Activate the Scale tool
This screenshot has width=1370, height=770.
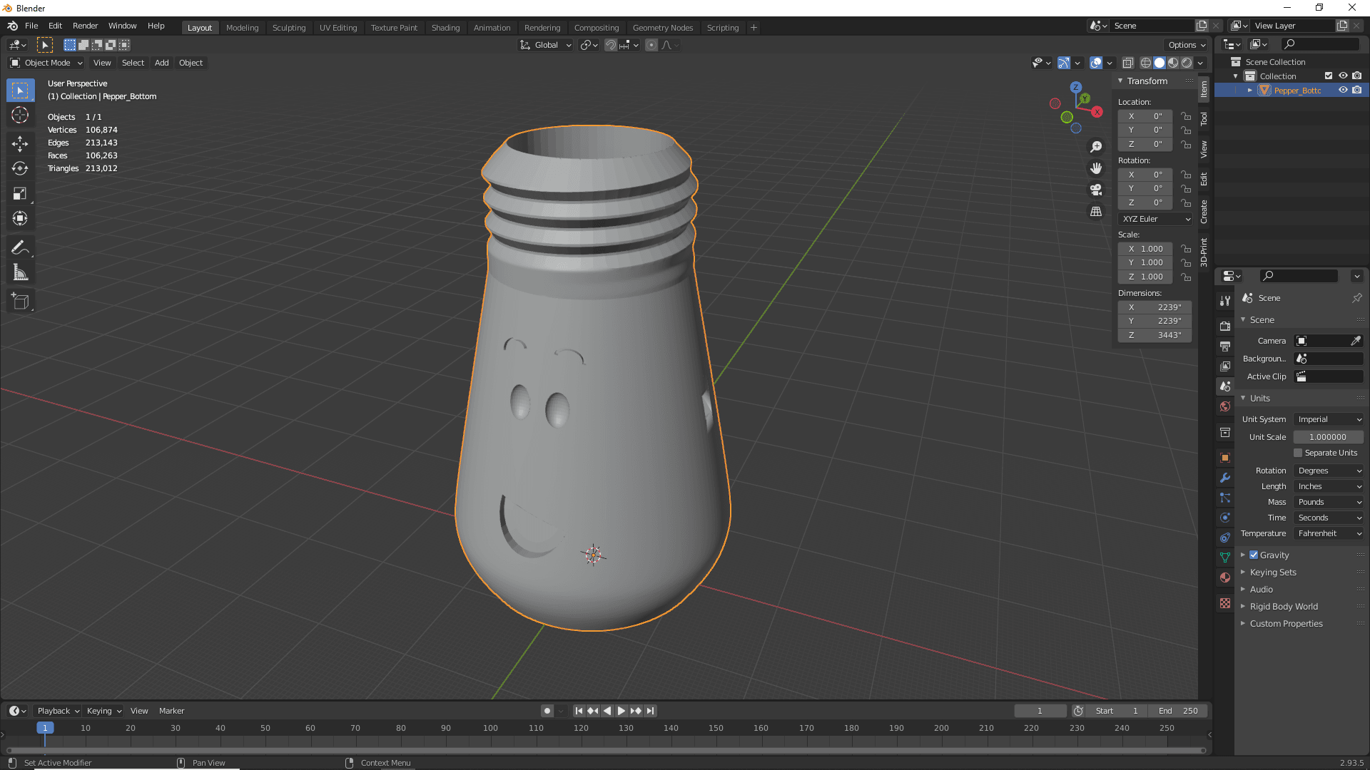click(x=20, y=193)
